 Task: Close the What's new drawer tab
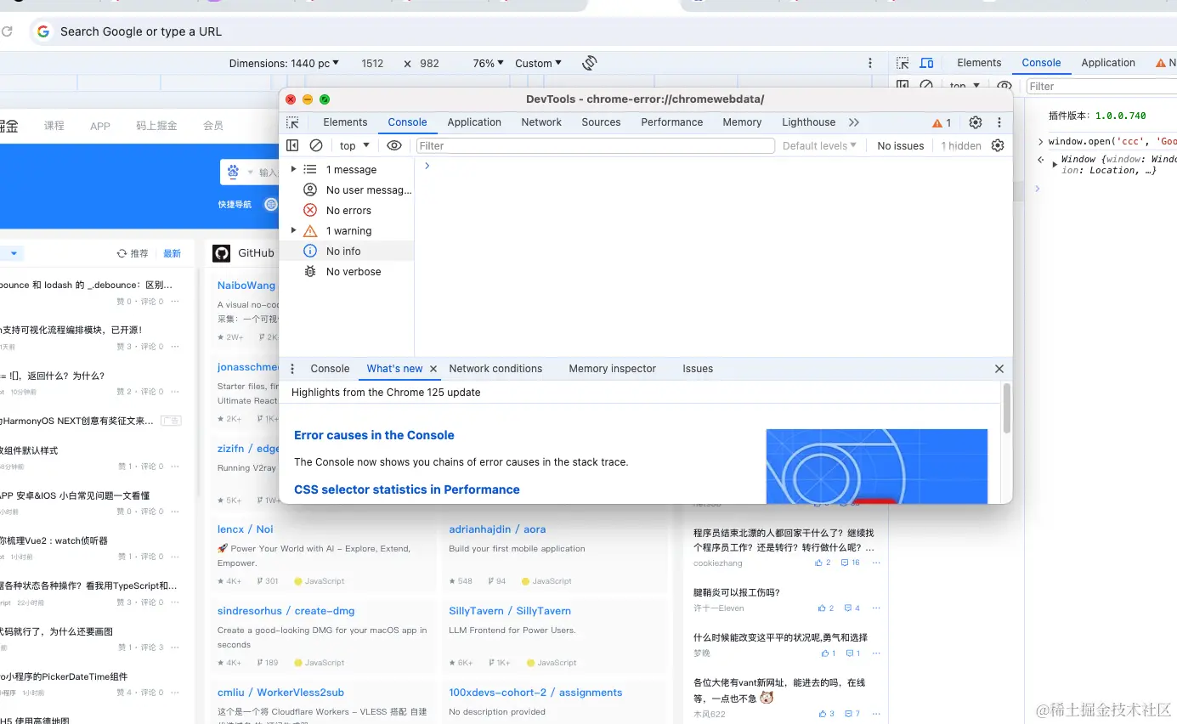[433, 369]
